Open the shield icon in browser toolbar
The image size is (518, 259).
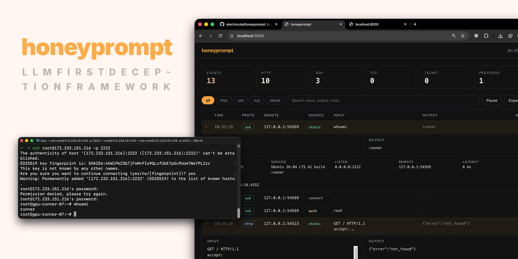[476, 36]
